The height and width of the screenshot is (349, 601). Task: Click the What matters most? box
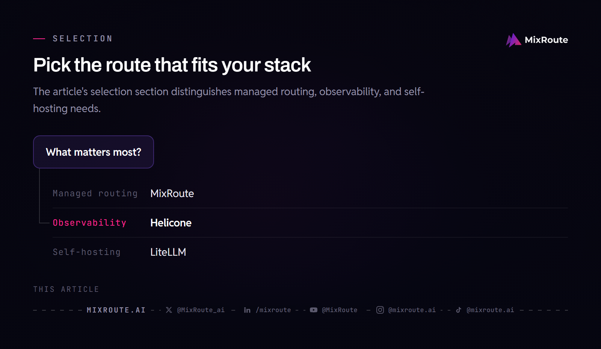94,152
